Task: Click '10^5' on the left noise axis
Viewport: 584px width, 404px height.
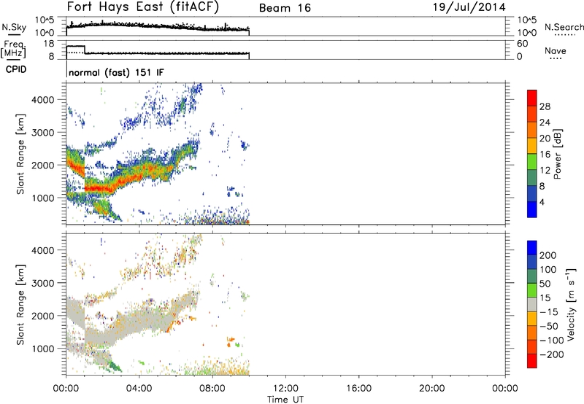Action: (x=45, y=20)
